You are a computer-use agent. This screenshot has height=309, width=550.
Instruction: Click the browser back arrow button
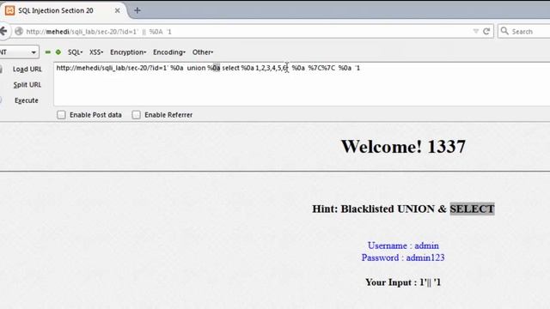coord(3,31)
